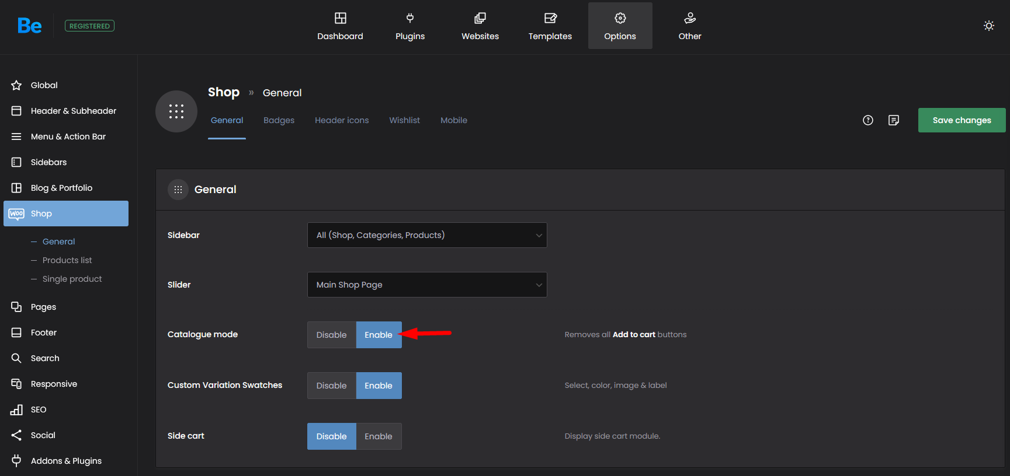This screenshot has width=1010, height=476.
Task: Set Catalogue mode to Disable
Action: tap(332, 335)
